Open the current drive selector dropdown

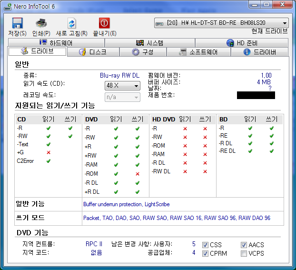221,23
